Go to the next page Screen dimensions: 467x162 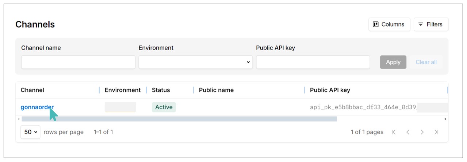[422, 132]
